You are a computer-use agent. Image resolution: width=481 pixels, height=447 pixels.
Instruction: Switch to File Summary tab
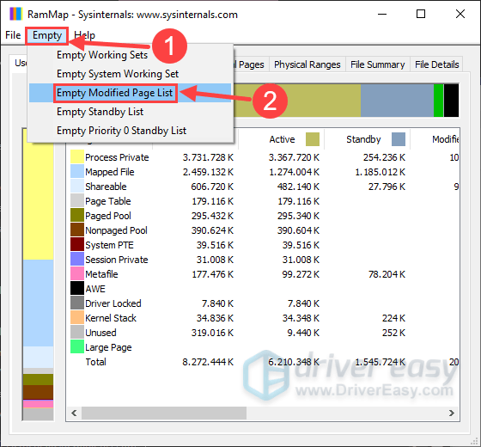tap(378, 64)
